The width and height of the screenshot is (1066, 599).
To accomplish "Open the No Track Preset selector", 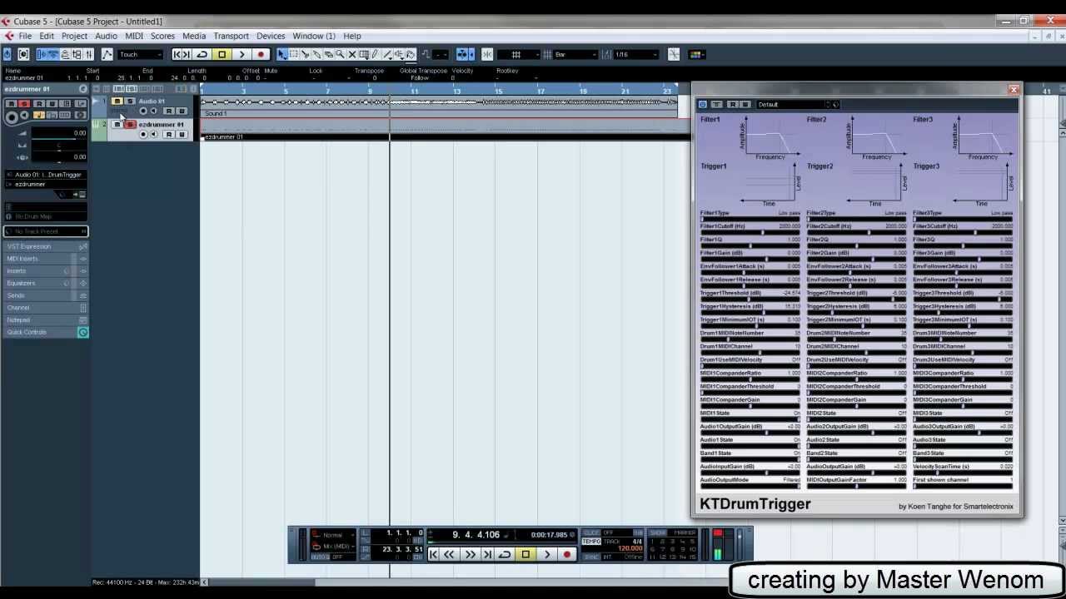I will [x=46, y=231].
